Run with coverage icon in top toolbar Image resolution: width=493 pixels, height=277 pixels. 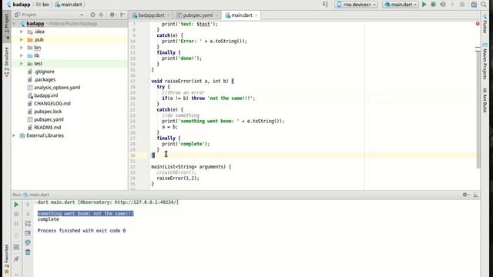[x=443, y=5]
